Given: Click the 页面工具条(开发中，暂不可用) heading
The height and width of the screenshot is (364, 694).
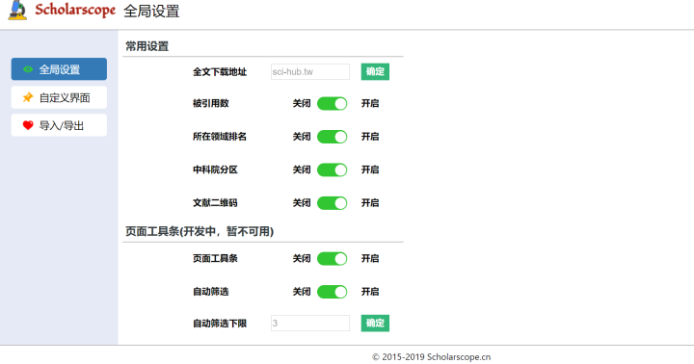Looking at the screenshot, I should pyautogui.click(x=200, y=231).
